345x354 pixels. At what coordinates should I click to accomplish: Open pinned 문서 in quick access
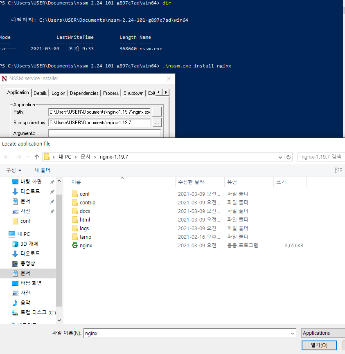pos(25,202)
